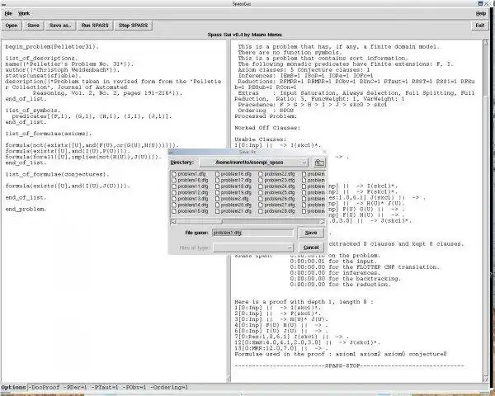
Task: Select the problem17.dfg file icon
Action: (217, 181)
